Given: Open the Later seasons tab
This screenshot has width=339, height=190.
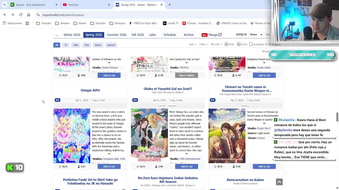Looking at the screenshot, I should point(153,35).
